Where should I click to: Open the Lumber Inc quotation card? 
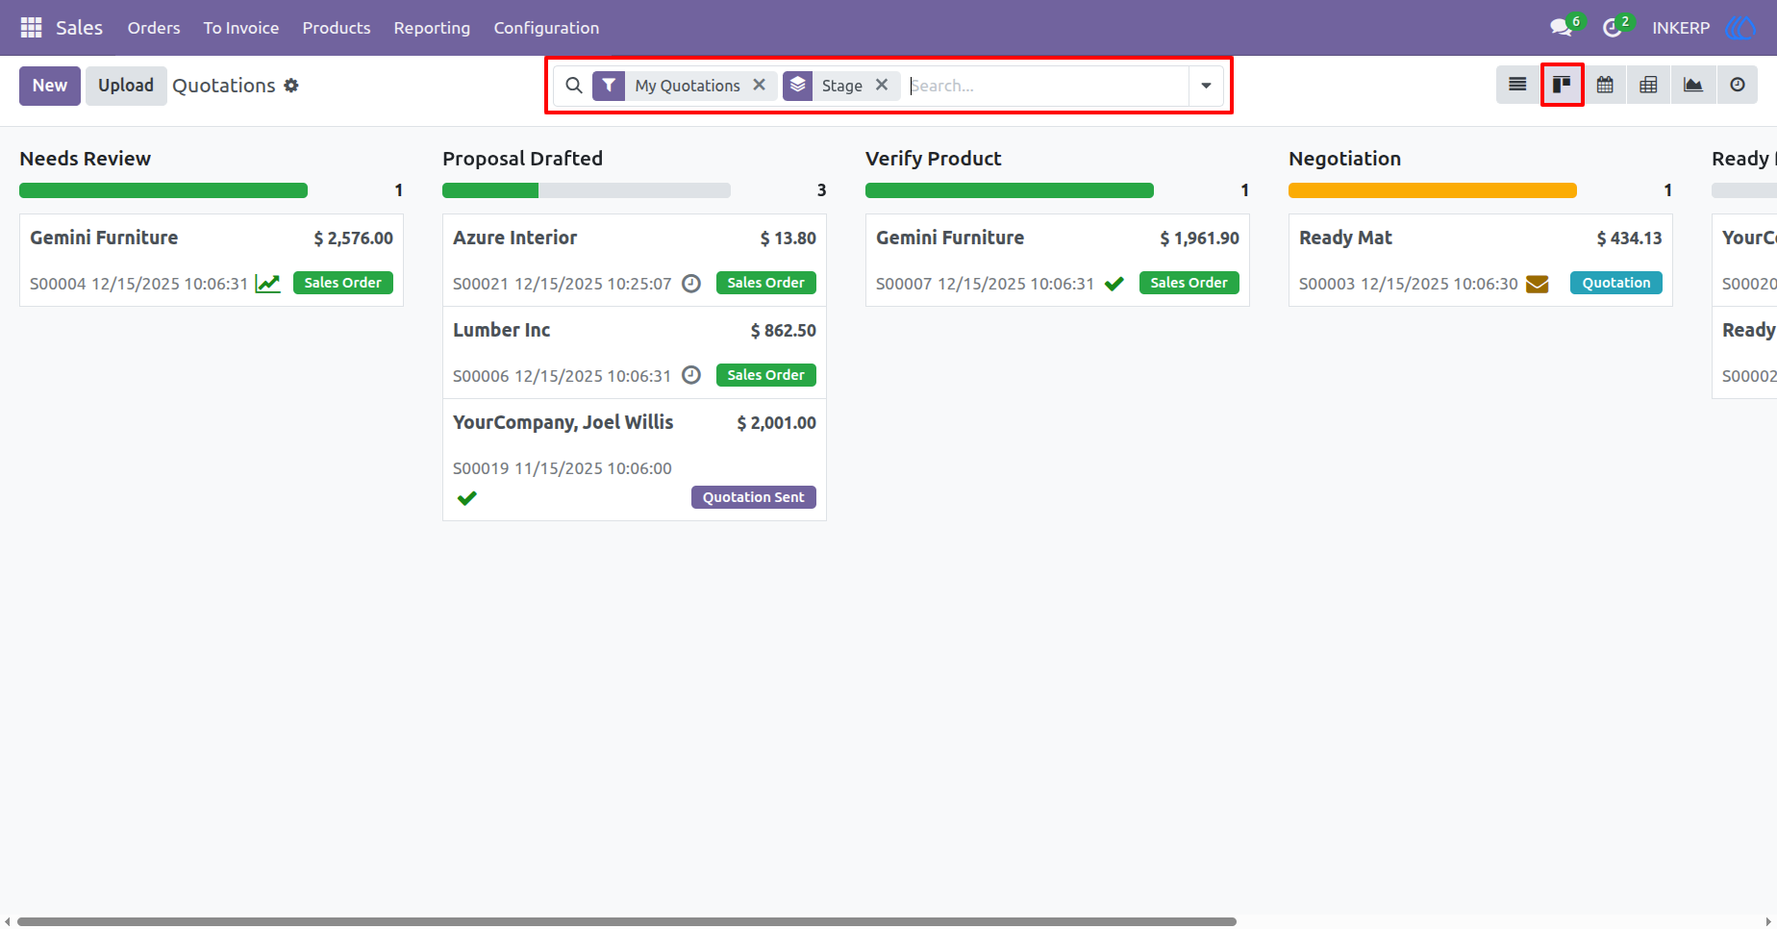pyautogui.click(x=635, y=352)
